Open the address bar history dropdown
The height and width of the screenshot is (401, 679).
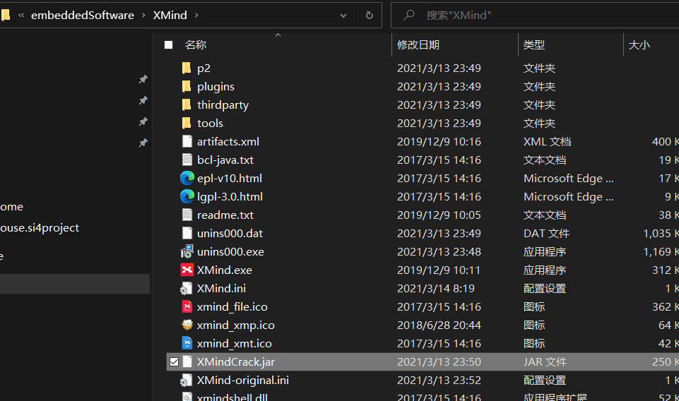[x=343, y=15]
